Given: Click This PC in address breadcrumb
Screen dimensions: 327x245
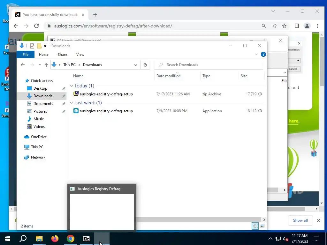Looking at the screenshot, I should 69,65.
